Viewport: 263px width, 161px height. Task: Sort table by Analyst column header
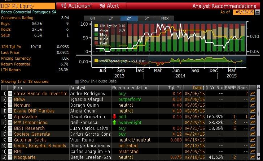tap(90, 88)
